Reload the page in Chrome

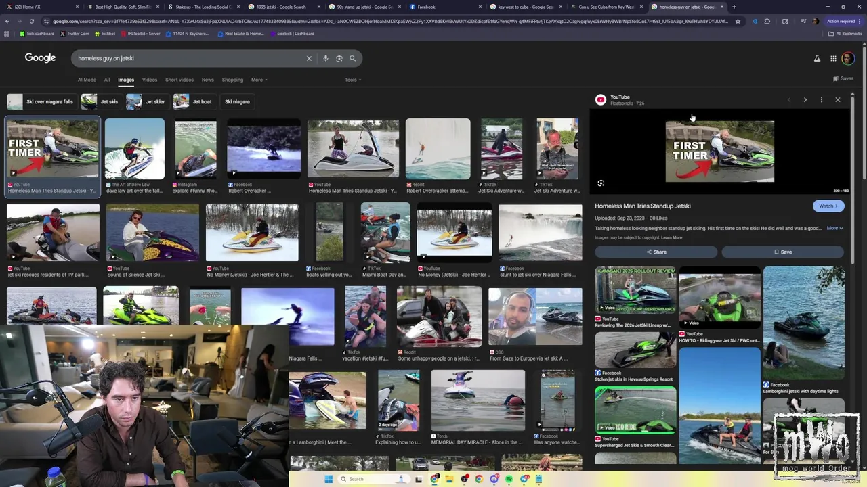click(x=31, y=21)
